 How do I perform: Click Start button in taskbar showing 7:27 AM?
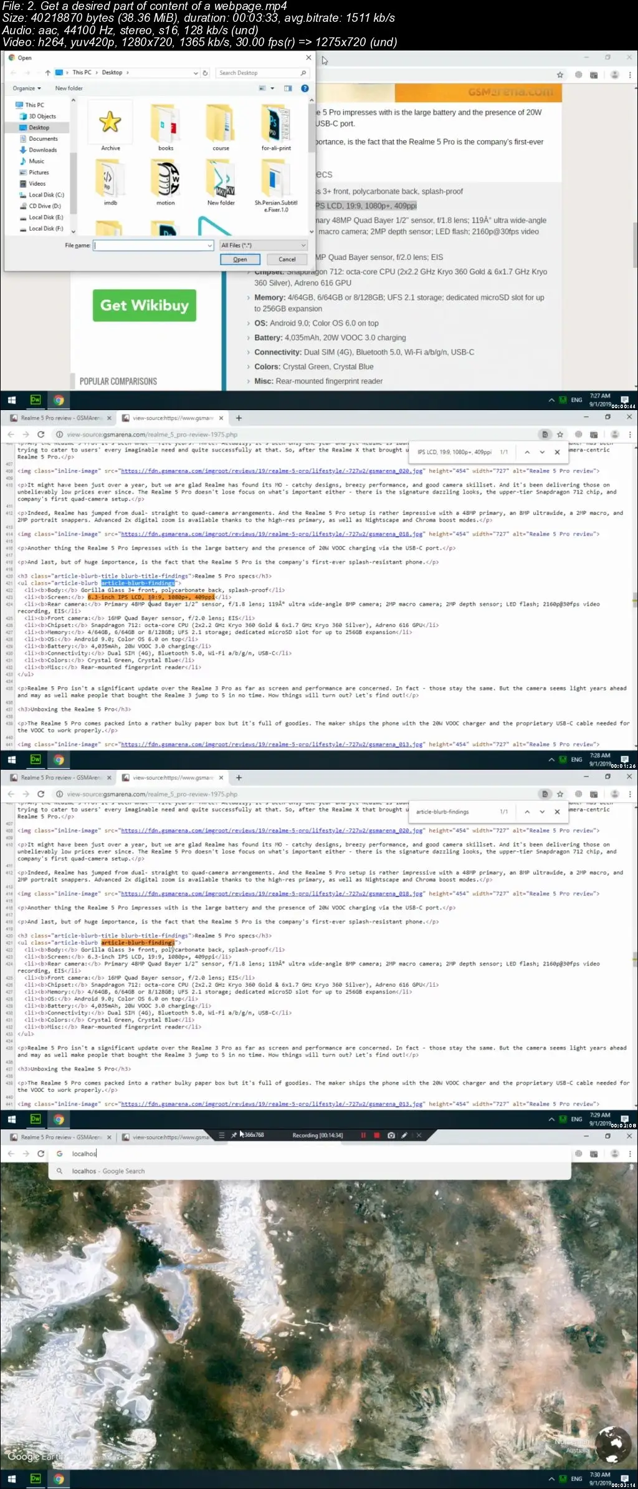tap(11, 400)
